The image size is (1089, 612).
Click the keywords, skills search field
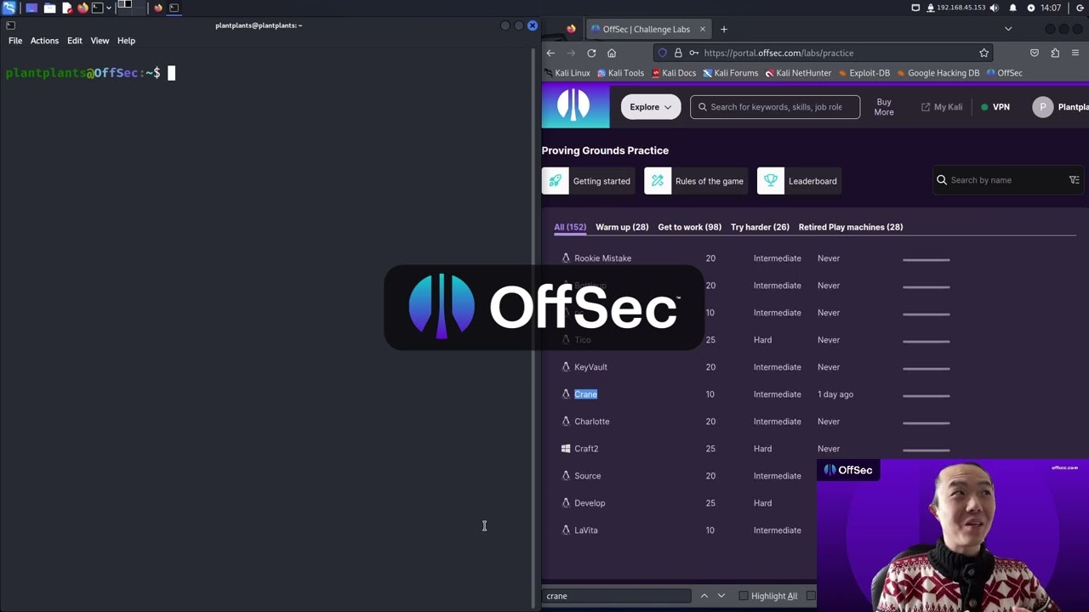(775, 107)
